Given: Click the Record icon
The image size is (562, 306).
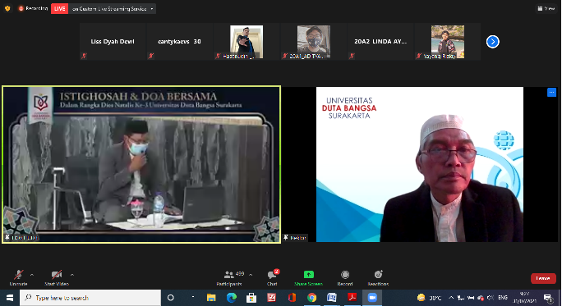Looking at the screenshot, I should (345, 275).
